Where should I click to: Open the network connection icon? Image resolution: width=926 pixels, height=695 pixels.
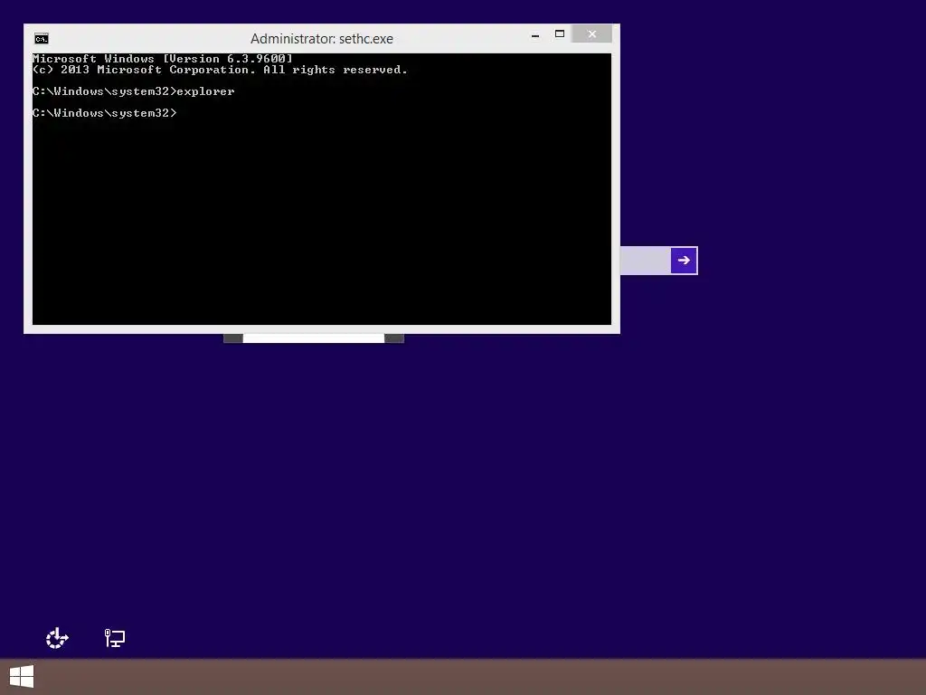coord(115,638)
